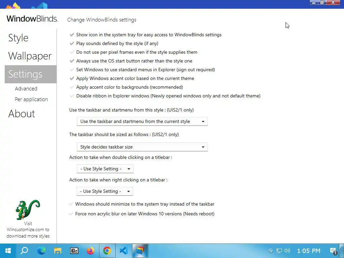344x258 pixels.
Task: Launch Microsoft Edge from the taskbar
Action: click(x=41, y=251)
